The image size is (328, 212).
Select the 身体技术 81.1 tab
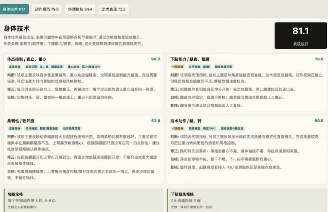click(14, 9)
